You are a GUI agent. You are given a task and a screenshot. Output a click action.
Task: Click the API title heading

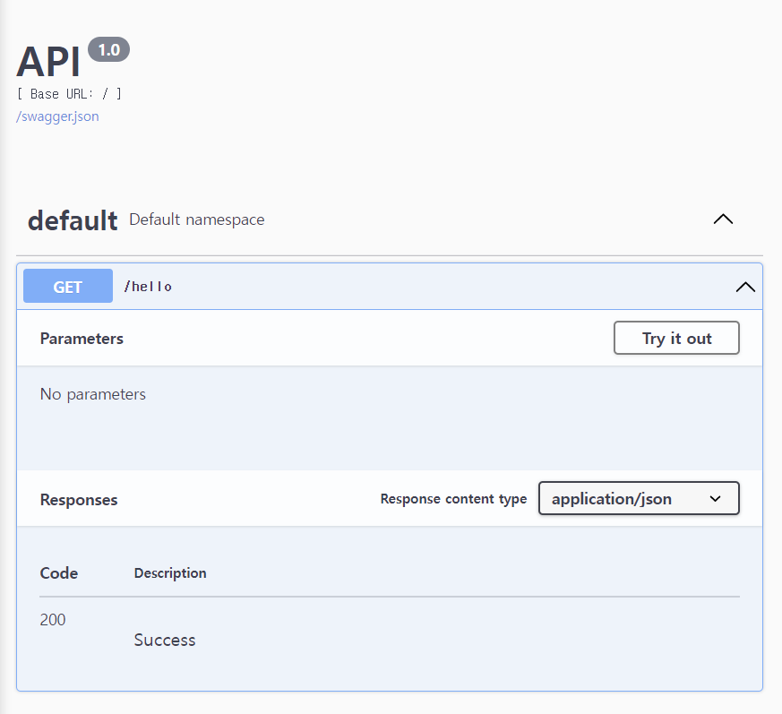48,62
